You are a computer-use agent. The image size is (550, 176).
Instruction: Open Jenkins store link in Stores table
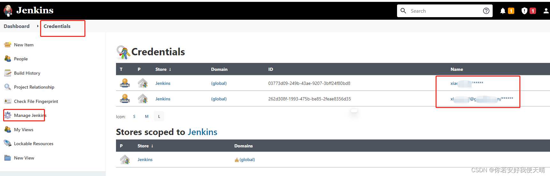coord(145,159)
